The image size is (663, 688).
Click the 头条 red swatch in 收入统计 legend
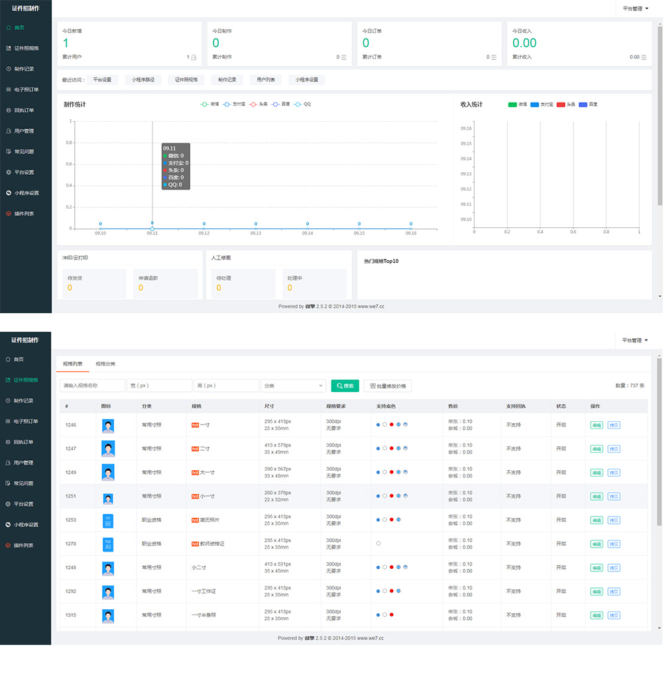560,105
